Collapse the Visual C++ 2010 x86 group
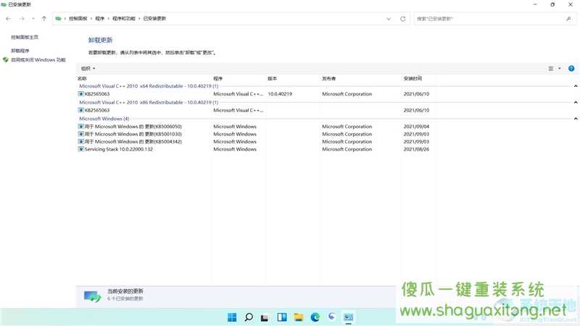The height and width of the screenshot is (326, 580). click(576, 102)
